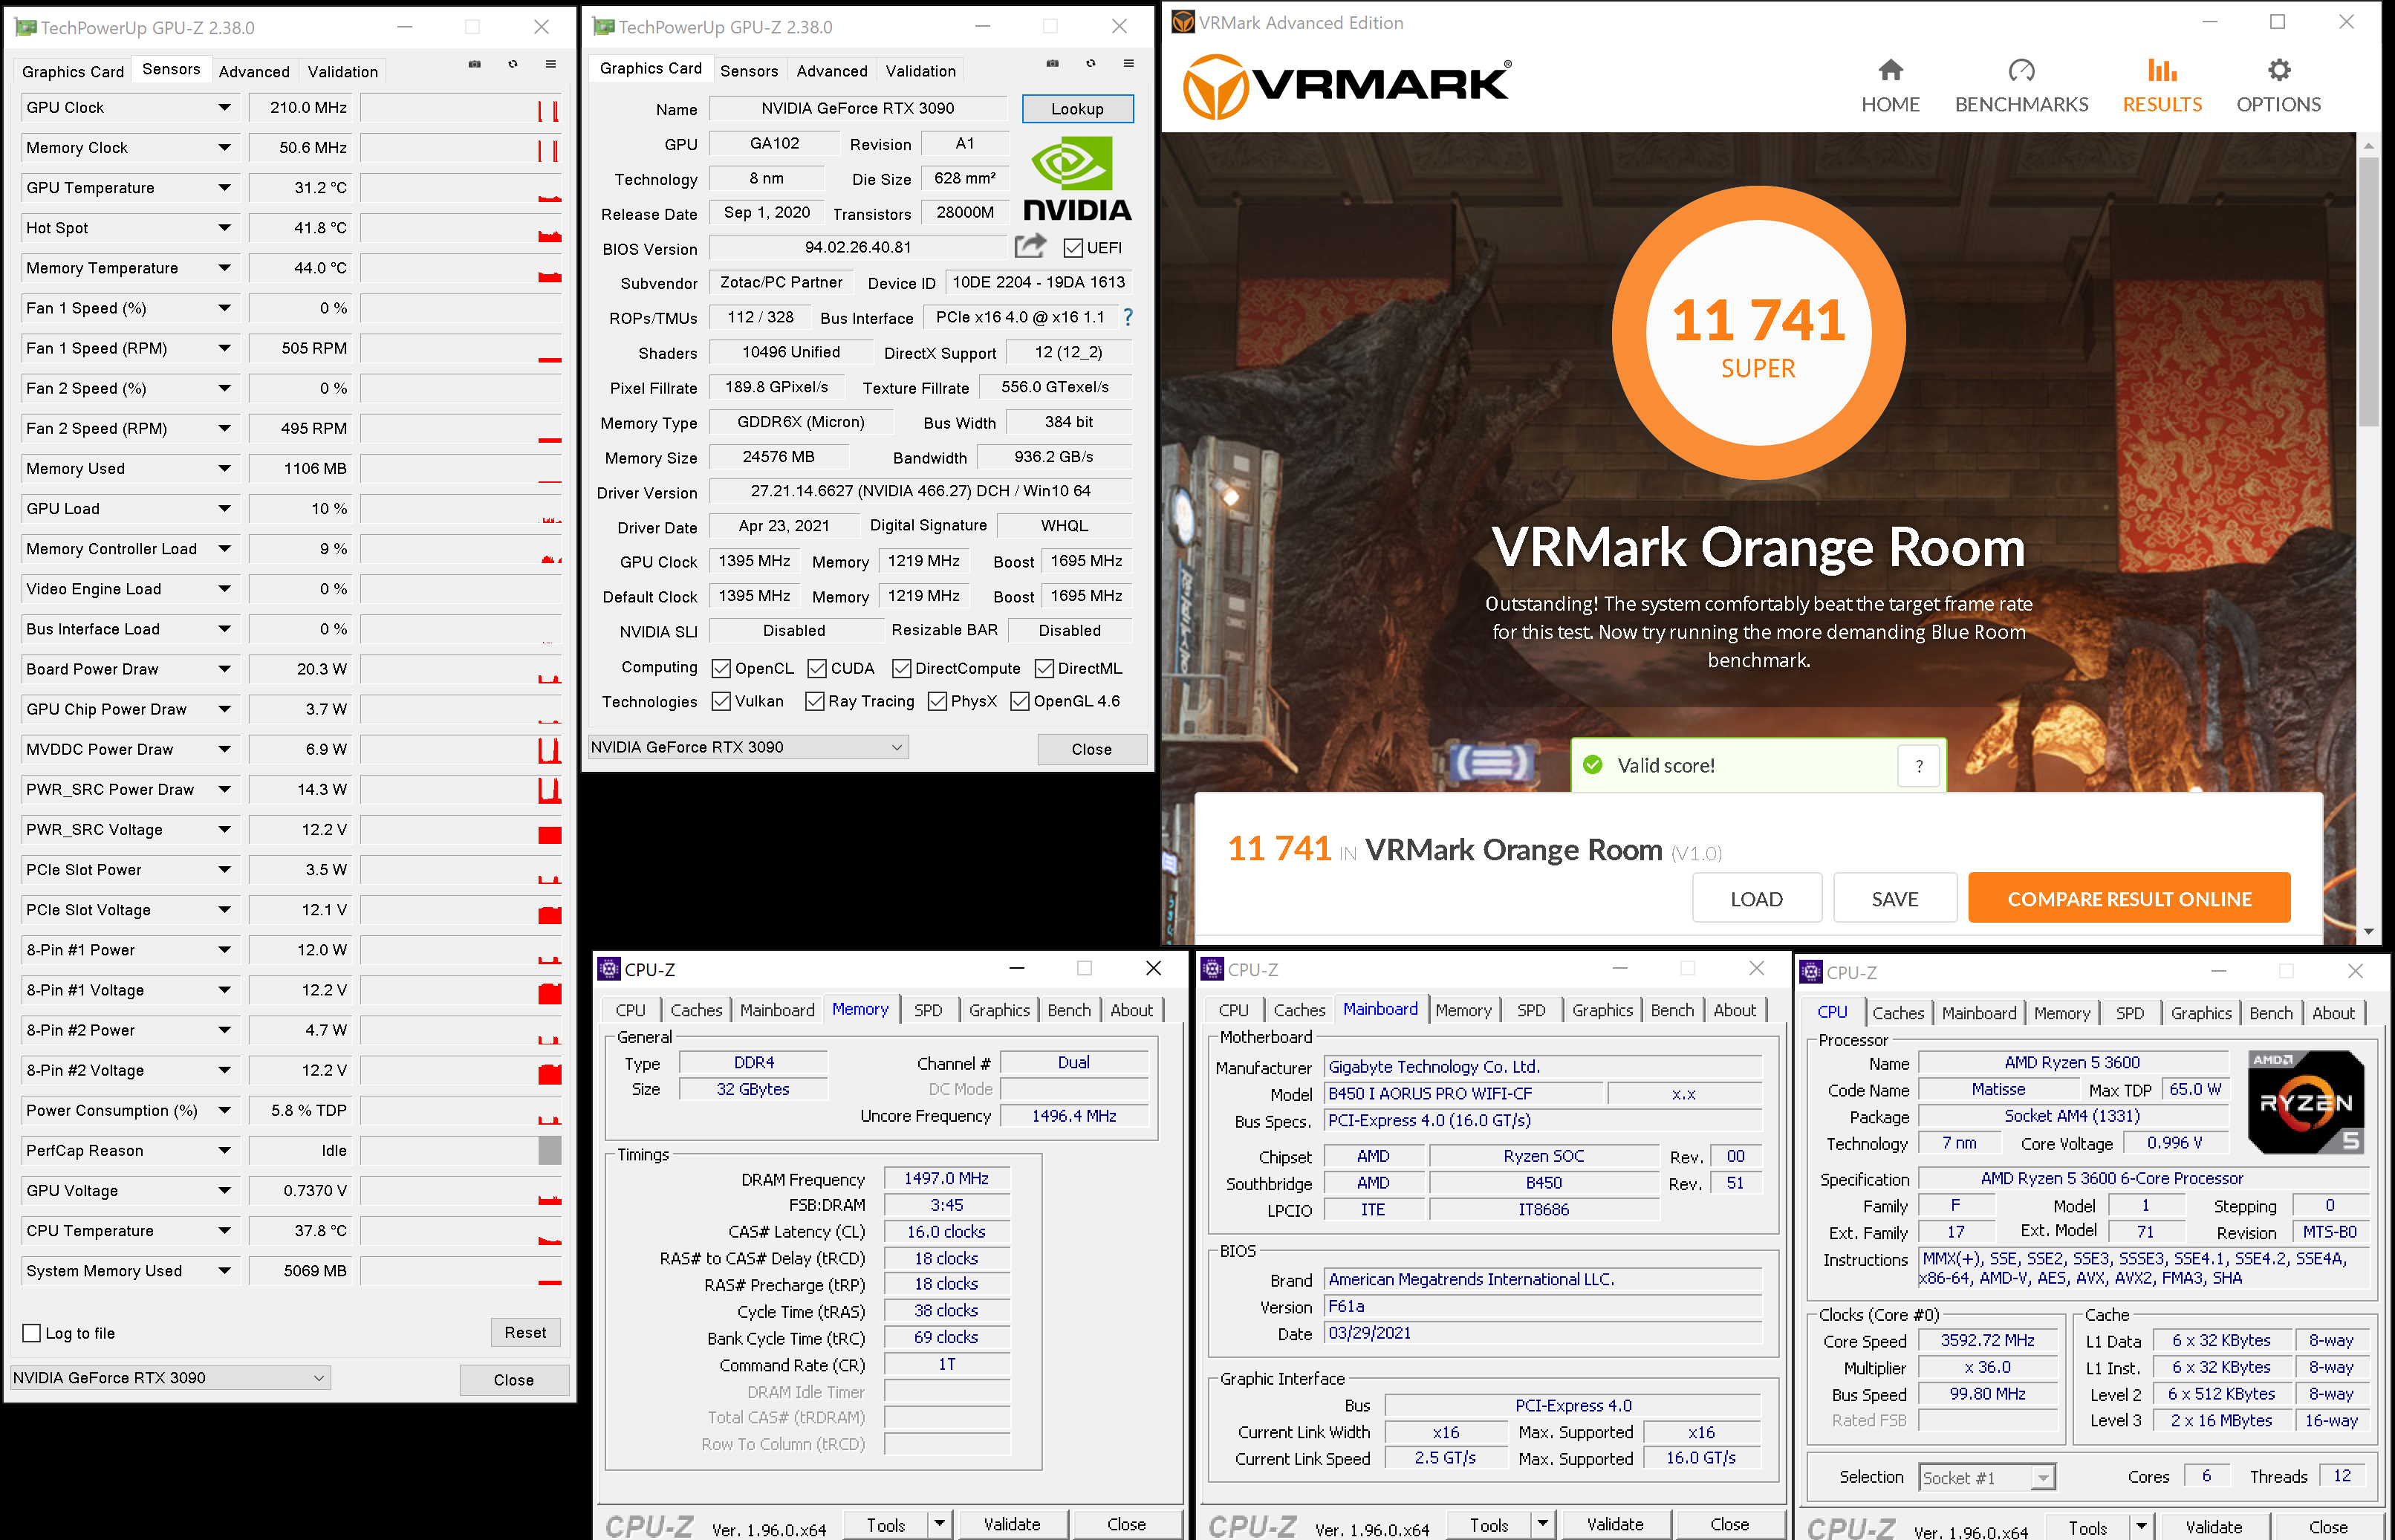Click the NVIDIA logo in GPU-Z

(x=1077, y=179)
